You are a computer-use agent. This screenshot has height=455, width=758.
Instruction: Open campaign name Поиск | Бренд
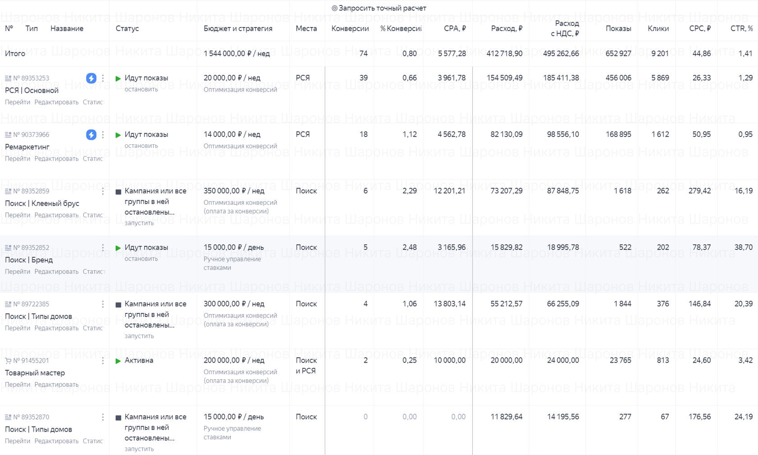tap(29, 260)
